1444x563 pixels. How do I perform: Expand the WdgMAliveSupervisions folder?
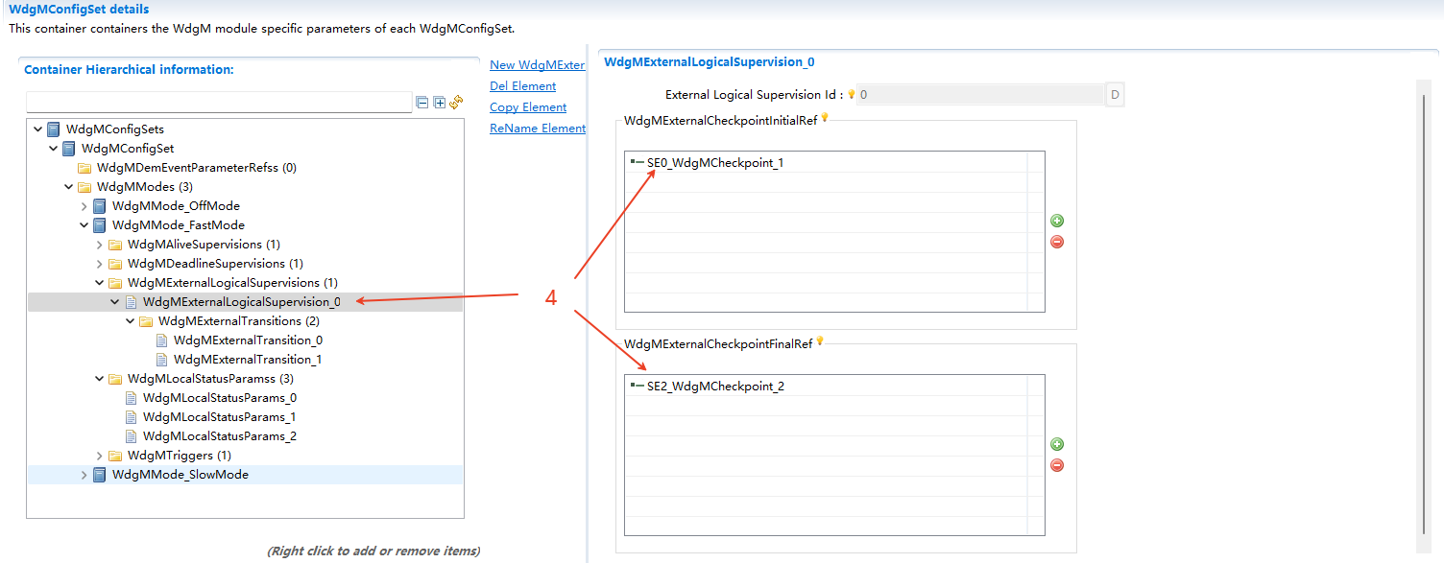(x=99, y=244)
